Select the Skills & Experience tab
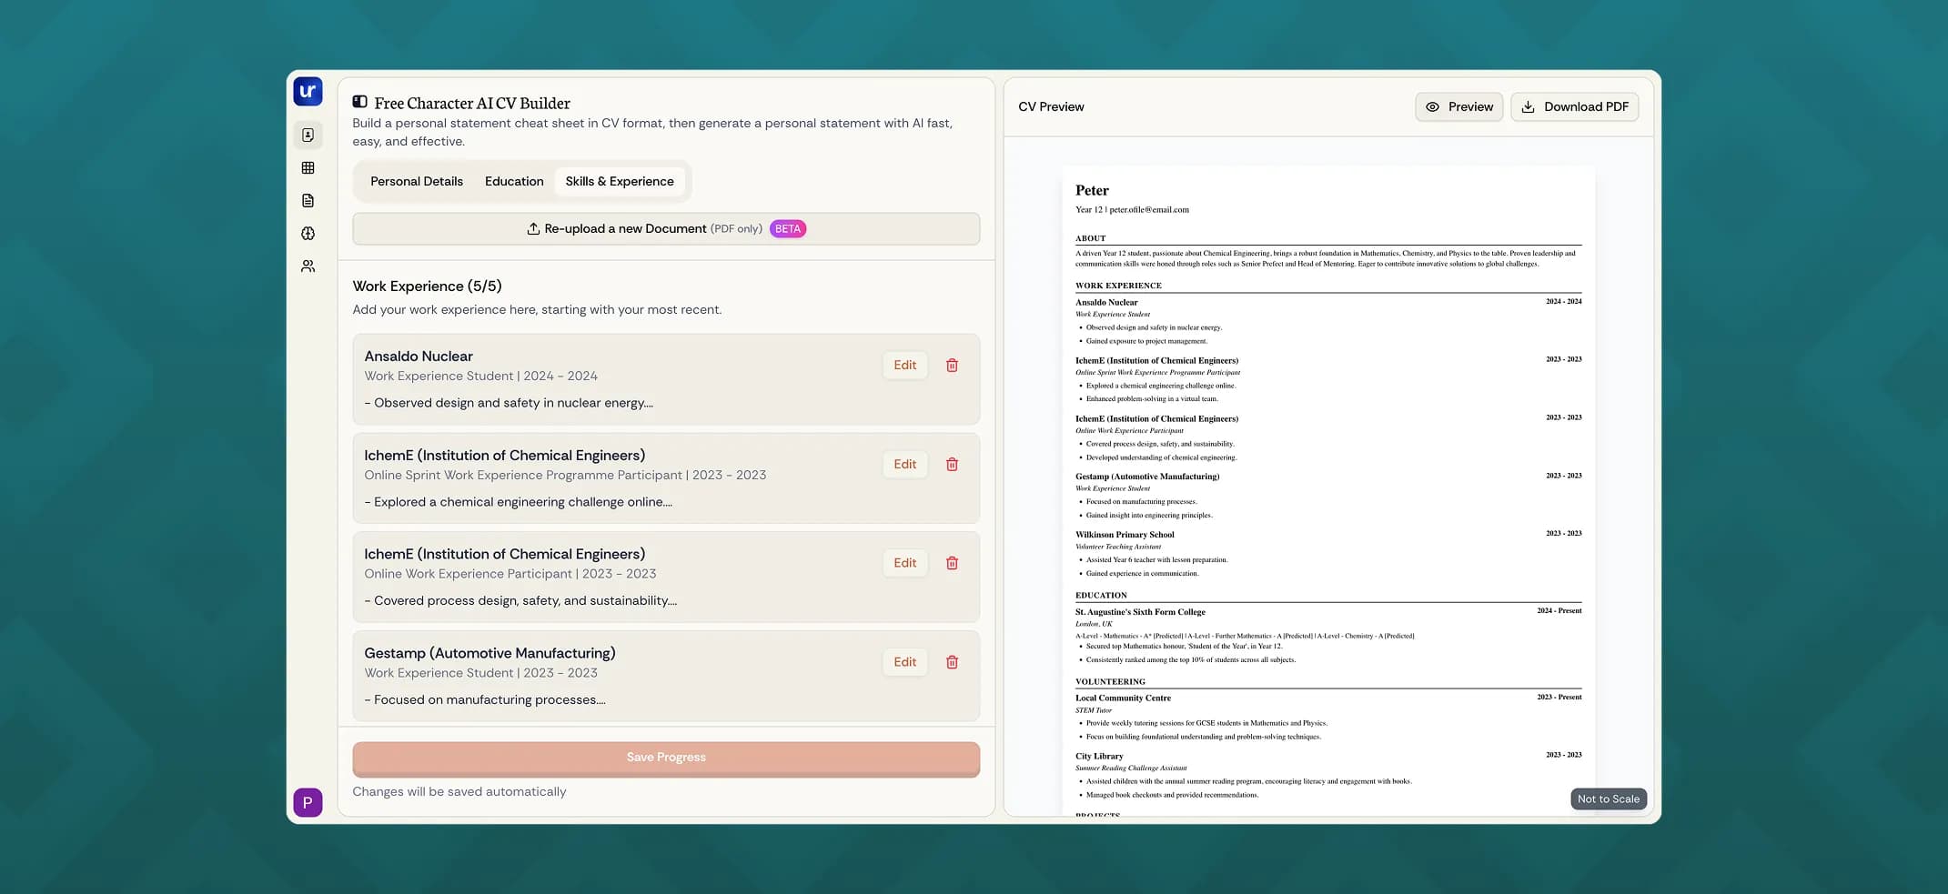Screen dimensions: 1948x894 pyautogui.click(x=620, y=181)
